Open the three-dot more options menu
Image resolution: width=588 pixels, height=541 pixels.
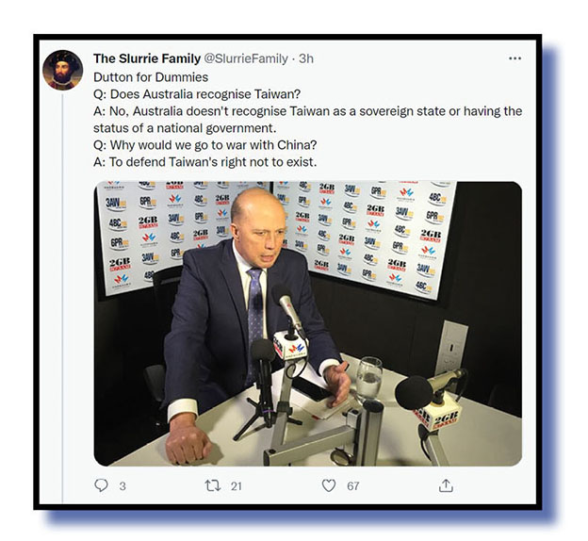pyautogui.click(x=514, y=58)
